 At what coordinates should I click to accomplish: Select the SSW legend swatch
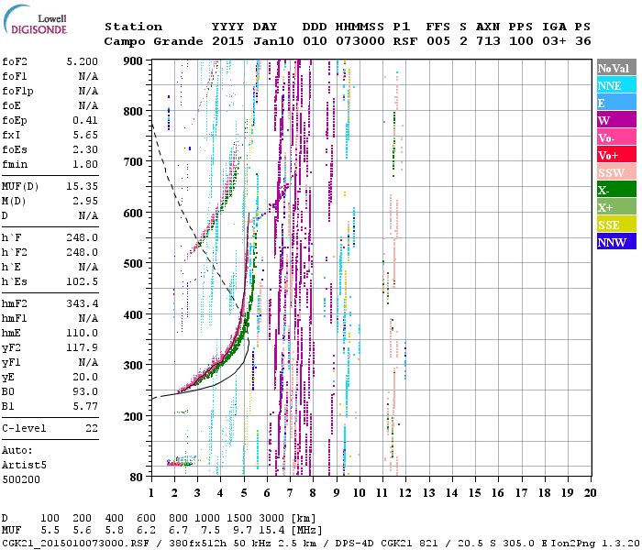click(616, 172)
